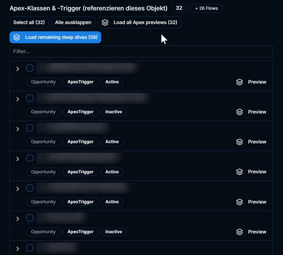Click Load remaining deep dives (58)

click(x=55, y=37)
